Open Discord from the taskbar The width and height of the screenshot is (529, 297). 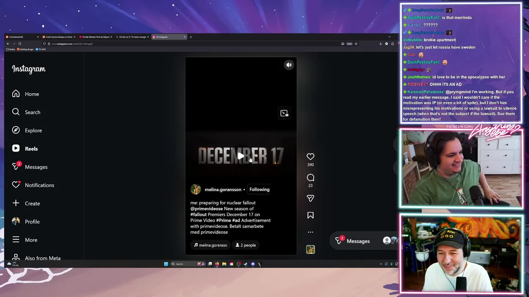(253, 264)
